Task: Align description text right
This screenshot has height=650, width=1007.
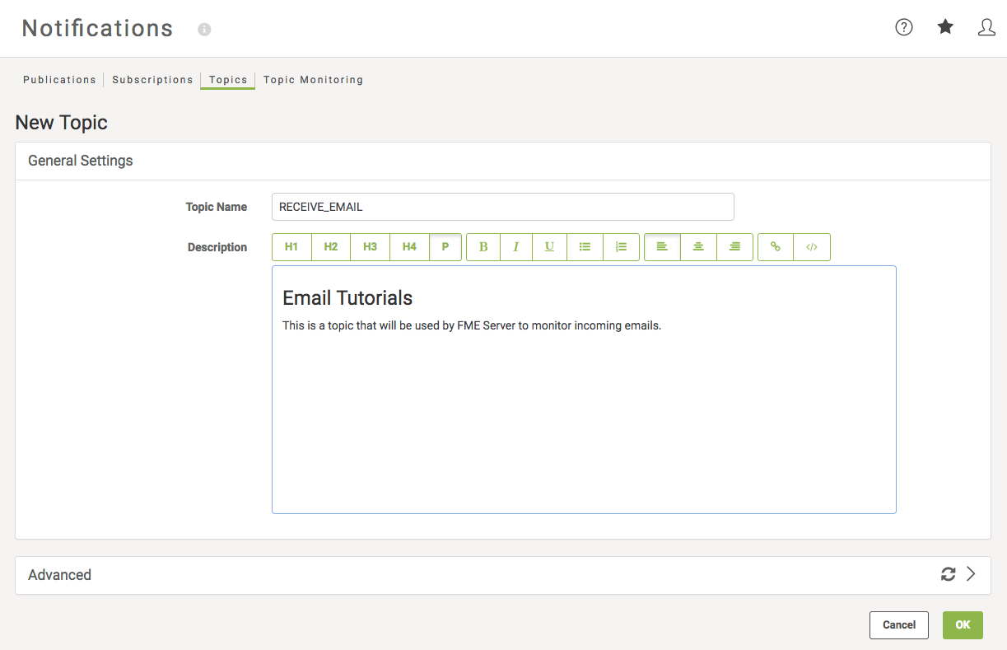Action: 735,247
